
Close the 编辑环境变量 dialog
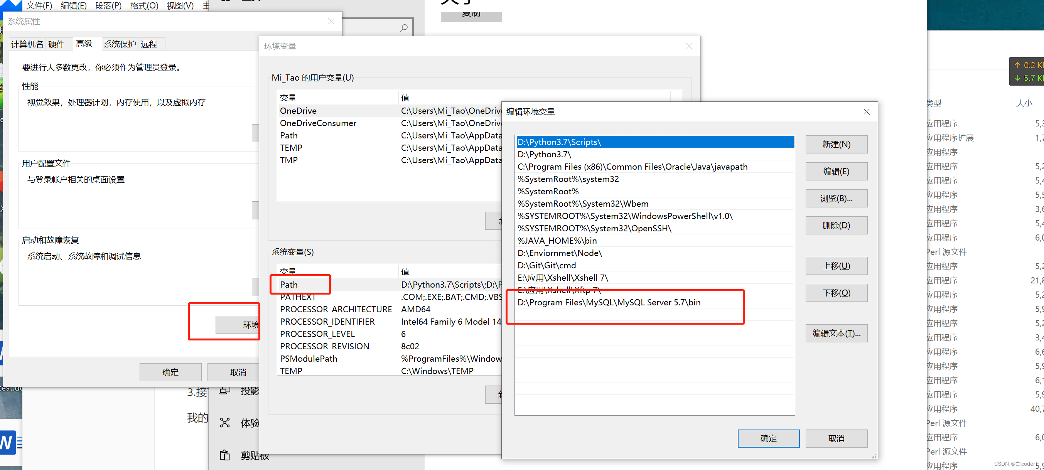[x=867, y=112]
